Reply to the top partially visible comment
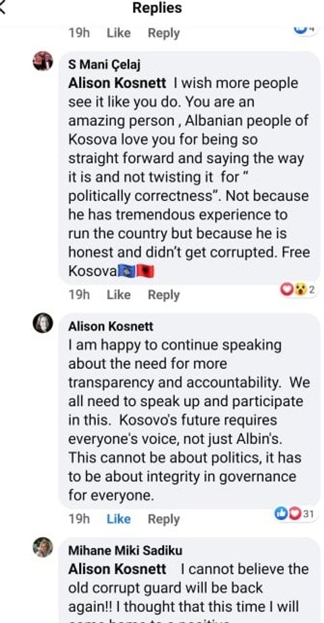This screenshot has height=623, width=324. pos(164,33)
